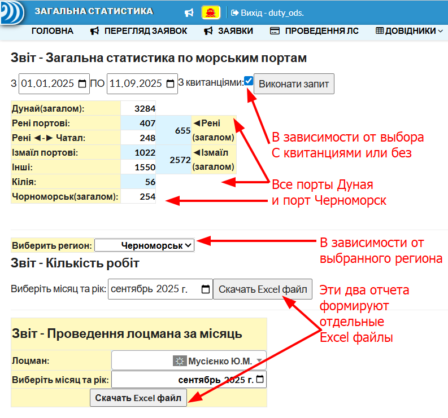Open the Лоцман dropdown arrow
The image size is (448, 418).
pos(259,360)
